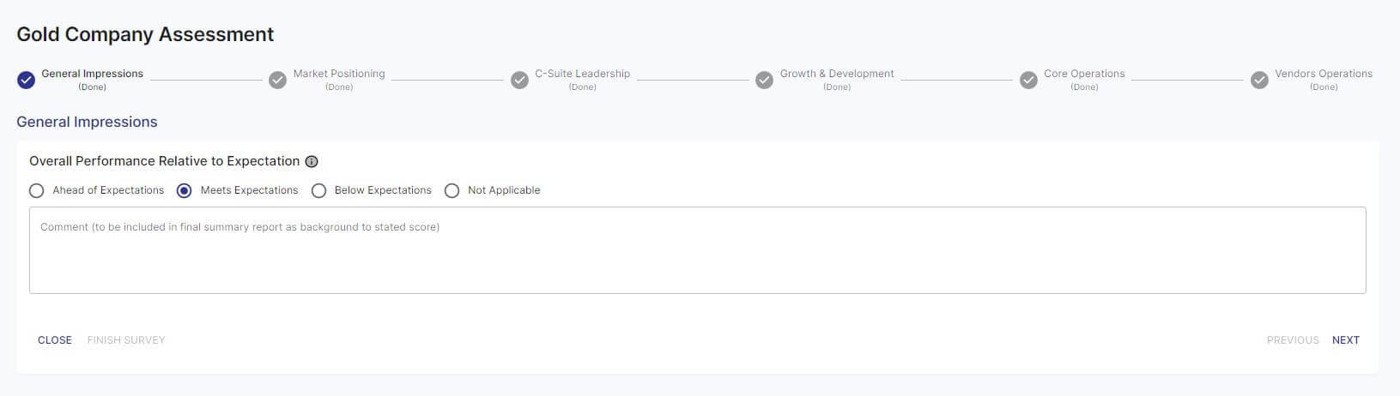
Task: Open Vendors Operations step label
Action: click(1324, 74)
